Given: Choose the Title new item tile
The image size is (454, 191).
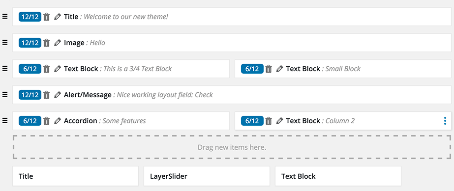Looking at the screenshot, I should tap(75, 176).
